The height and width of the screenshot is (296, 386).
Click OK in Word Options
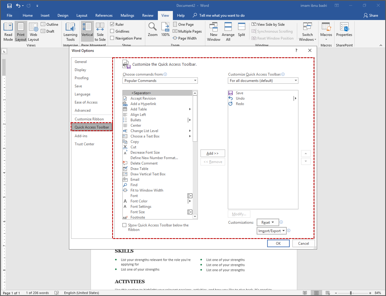click(x=278, y=243)
